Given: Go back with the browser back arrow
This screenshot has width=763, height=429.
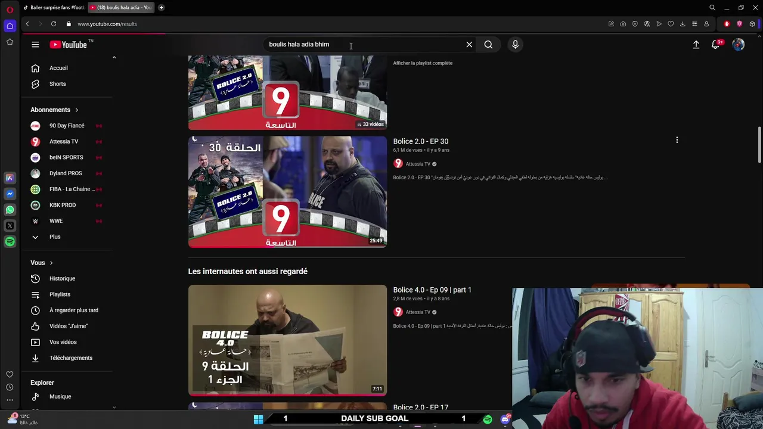Looking at the screenshot, I should pos(27,24).
